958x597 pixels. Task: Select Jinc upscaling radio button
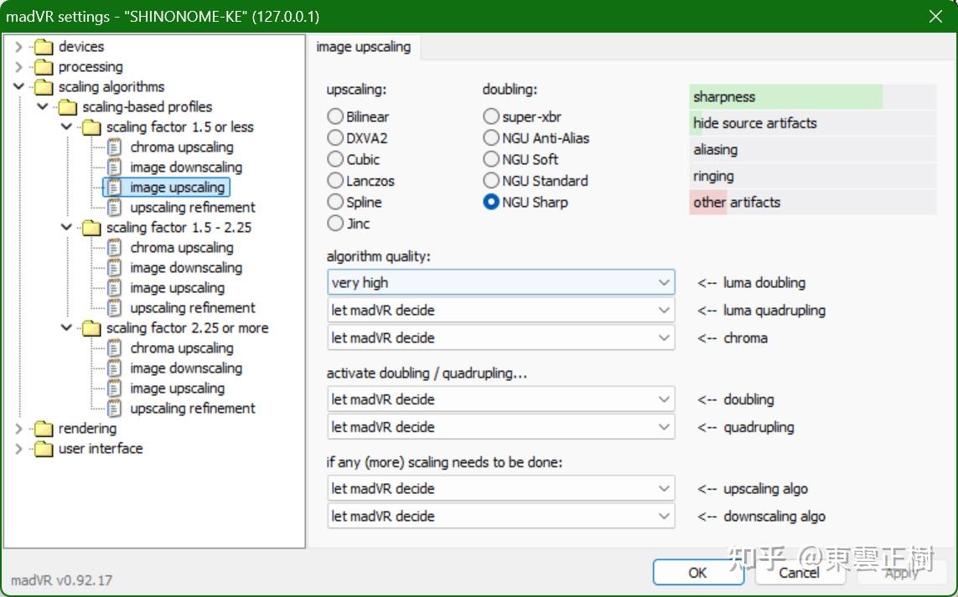coord(335,224)
